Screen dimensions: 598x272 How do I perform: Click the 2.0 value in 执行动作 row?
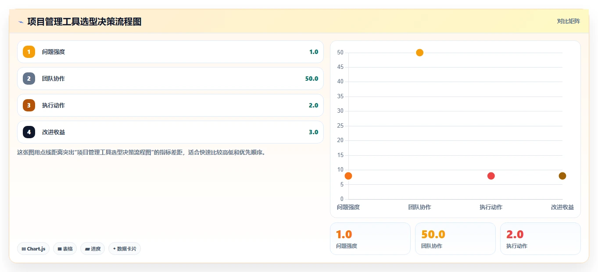tap(313, 105)
